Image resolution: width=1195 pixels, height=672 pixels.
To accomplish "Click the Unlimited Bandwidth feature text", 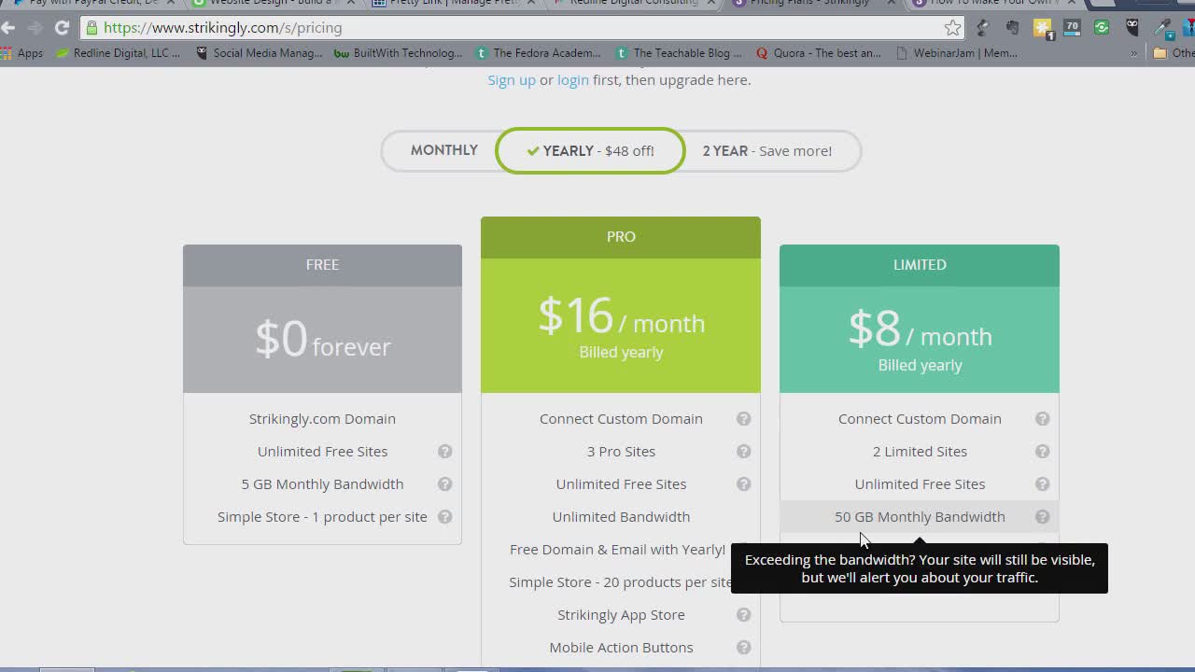I will (x=621, y=516).
